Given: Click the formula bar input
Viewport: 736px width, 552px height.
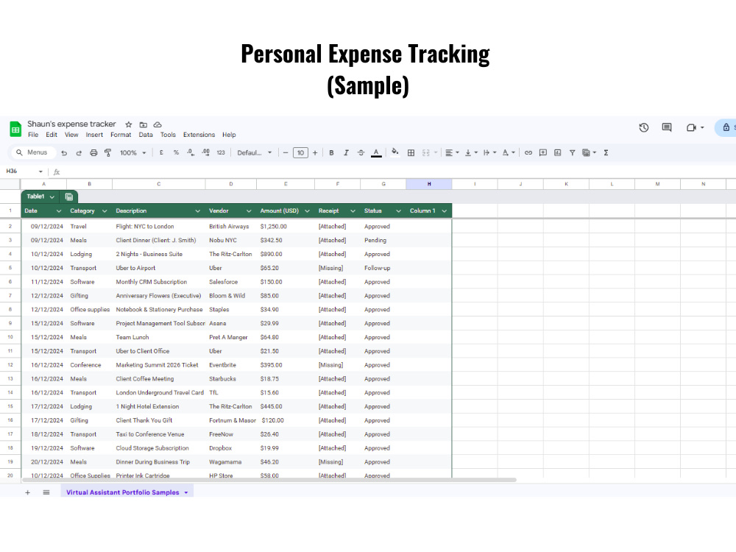Looking at the screenshot, I should 399,171.
